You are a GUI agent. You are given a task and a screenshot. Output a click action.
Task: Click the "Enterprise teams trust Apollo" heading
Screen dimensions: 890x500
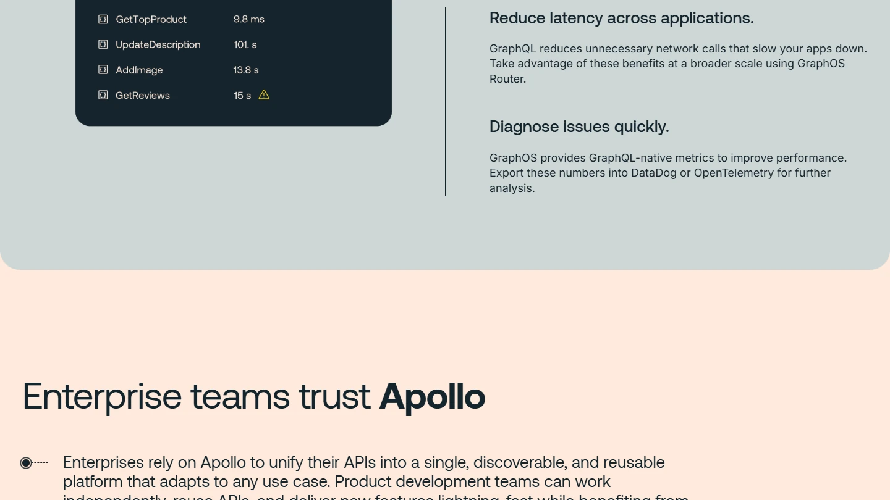coord(254,396)
